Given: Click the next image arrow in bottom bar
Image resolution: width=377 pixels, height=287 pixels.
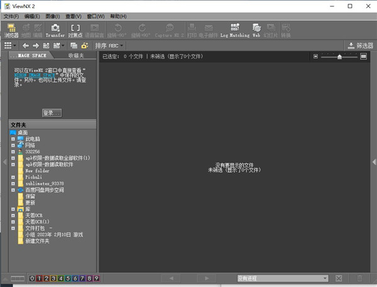Looking at the screenshot, I should pyautogui.click(x=207, y=278).
